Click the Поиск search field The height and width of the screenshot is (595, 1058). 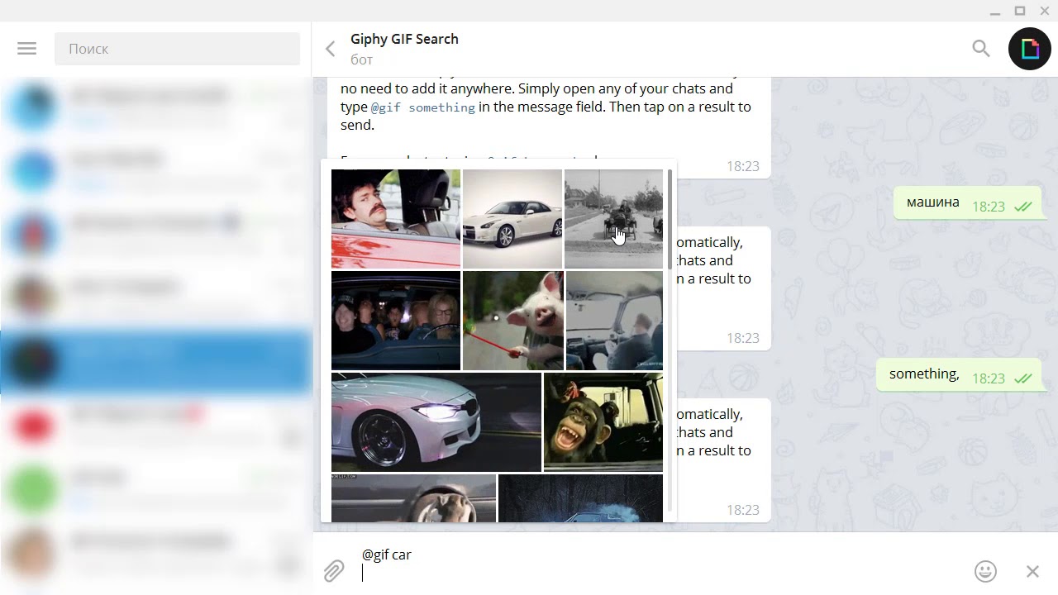[x=177, y=49]
